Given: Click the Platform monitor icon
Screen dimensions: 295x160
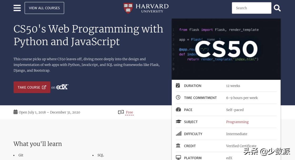Looking at the screenshot, I should [178, 157].
